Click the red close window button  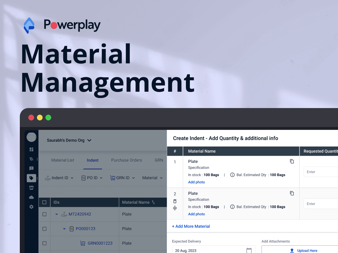[31, 118]
